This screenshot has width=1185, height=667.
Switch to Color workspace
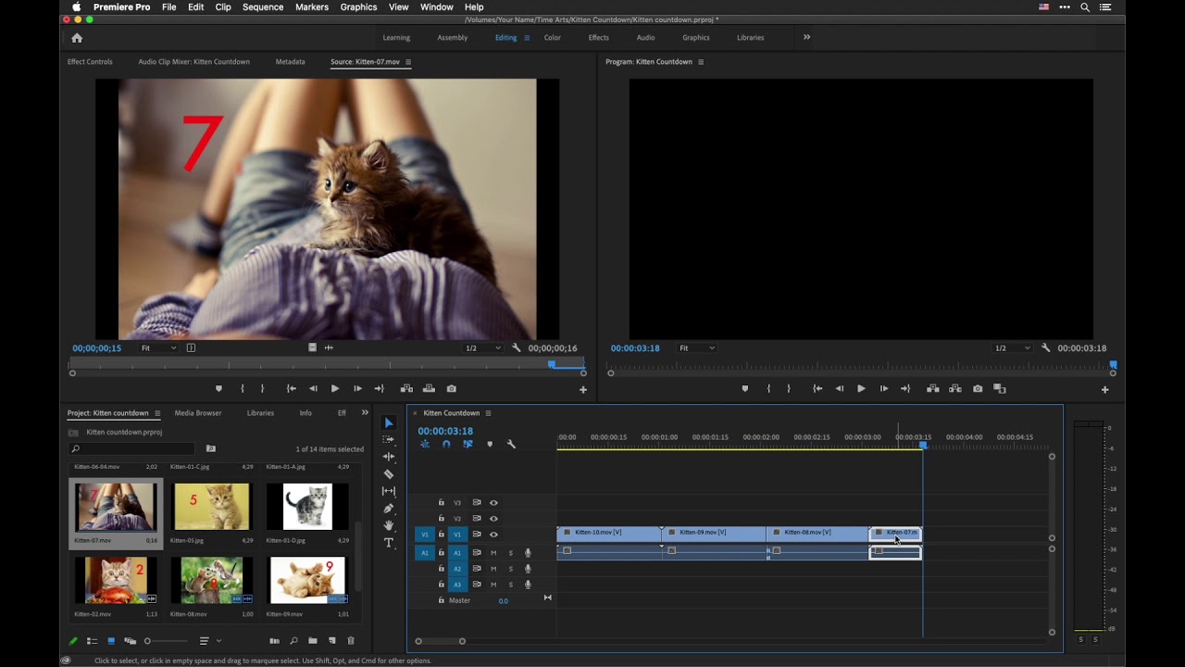coord(552,38)
